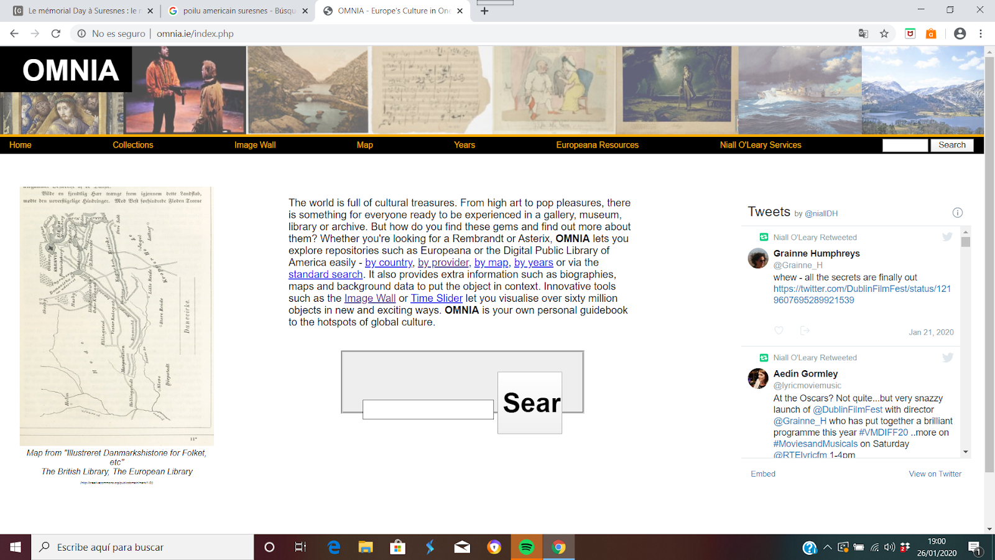Open the Home menu item

point(21,144)
